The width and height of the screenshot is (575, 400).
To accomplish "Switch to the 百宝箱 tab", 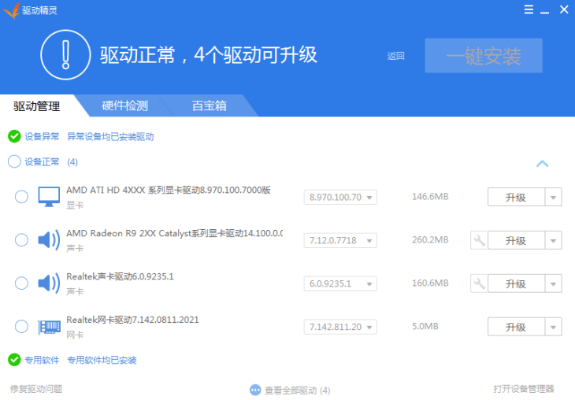I will (210, 106).
